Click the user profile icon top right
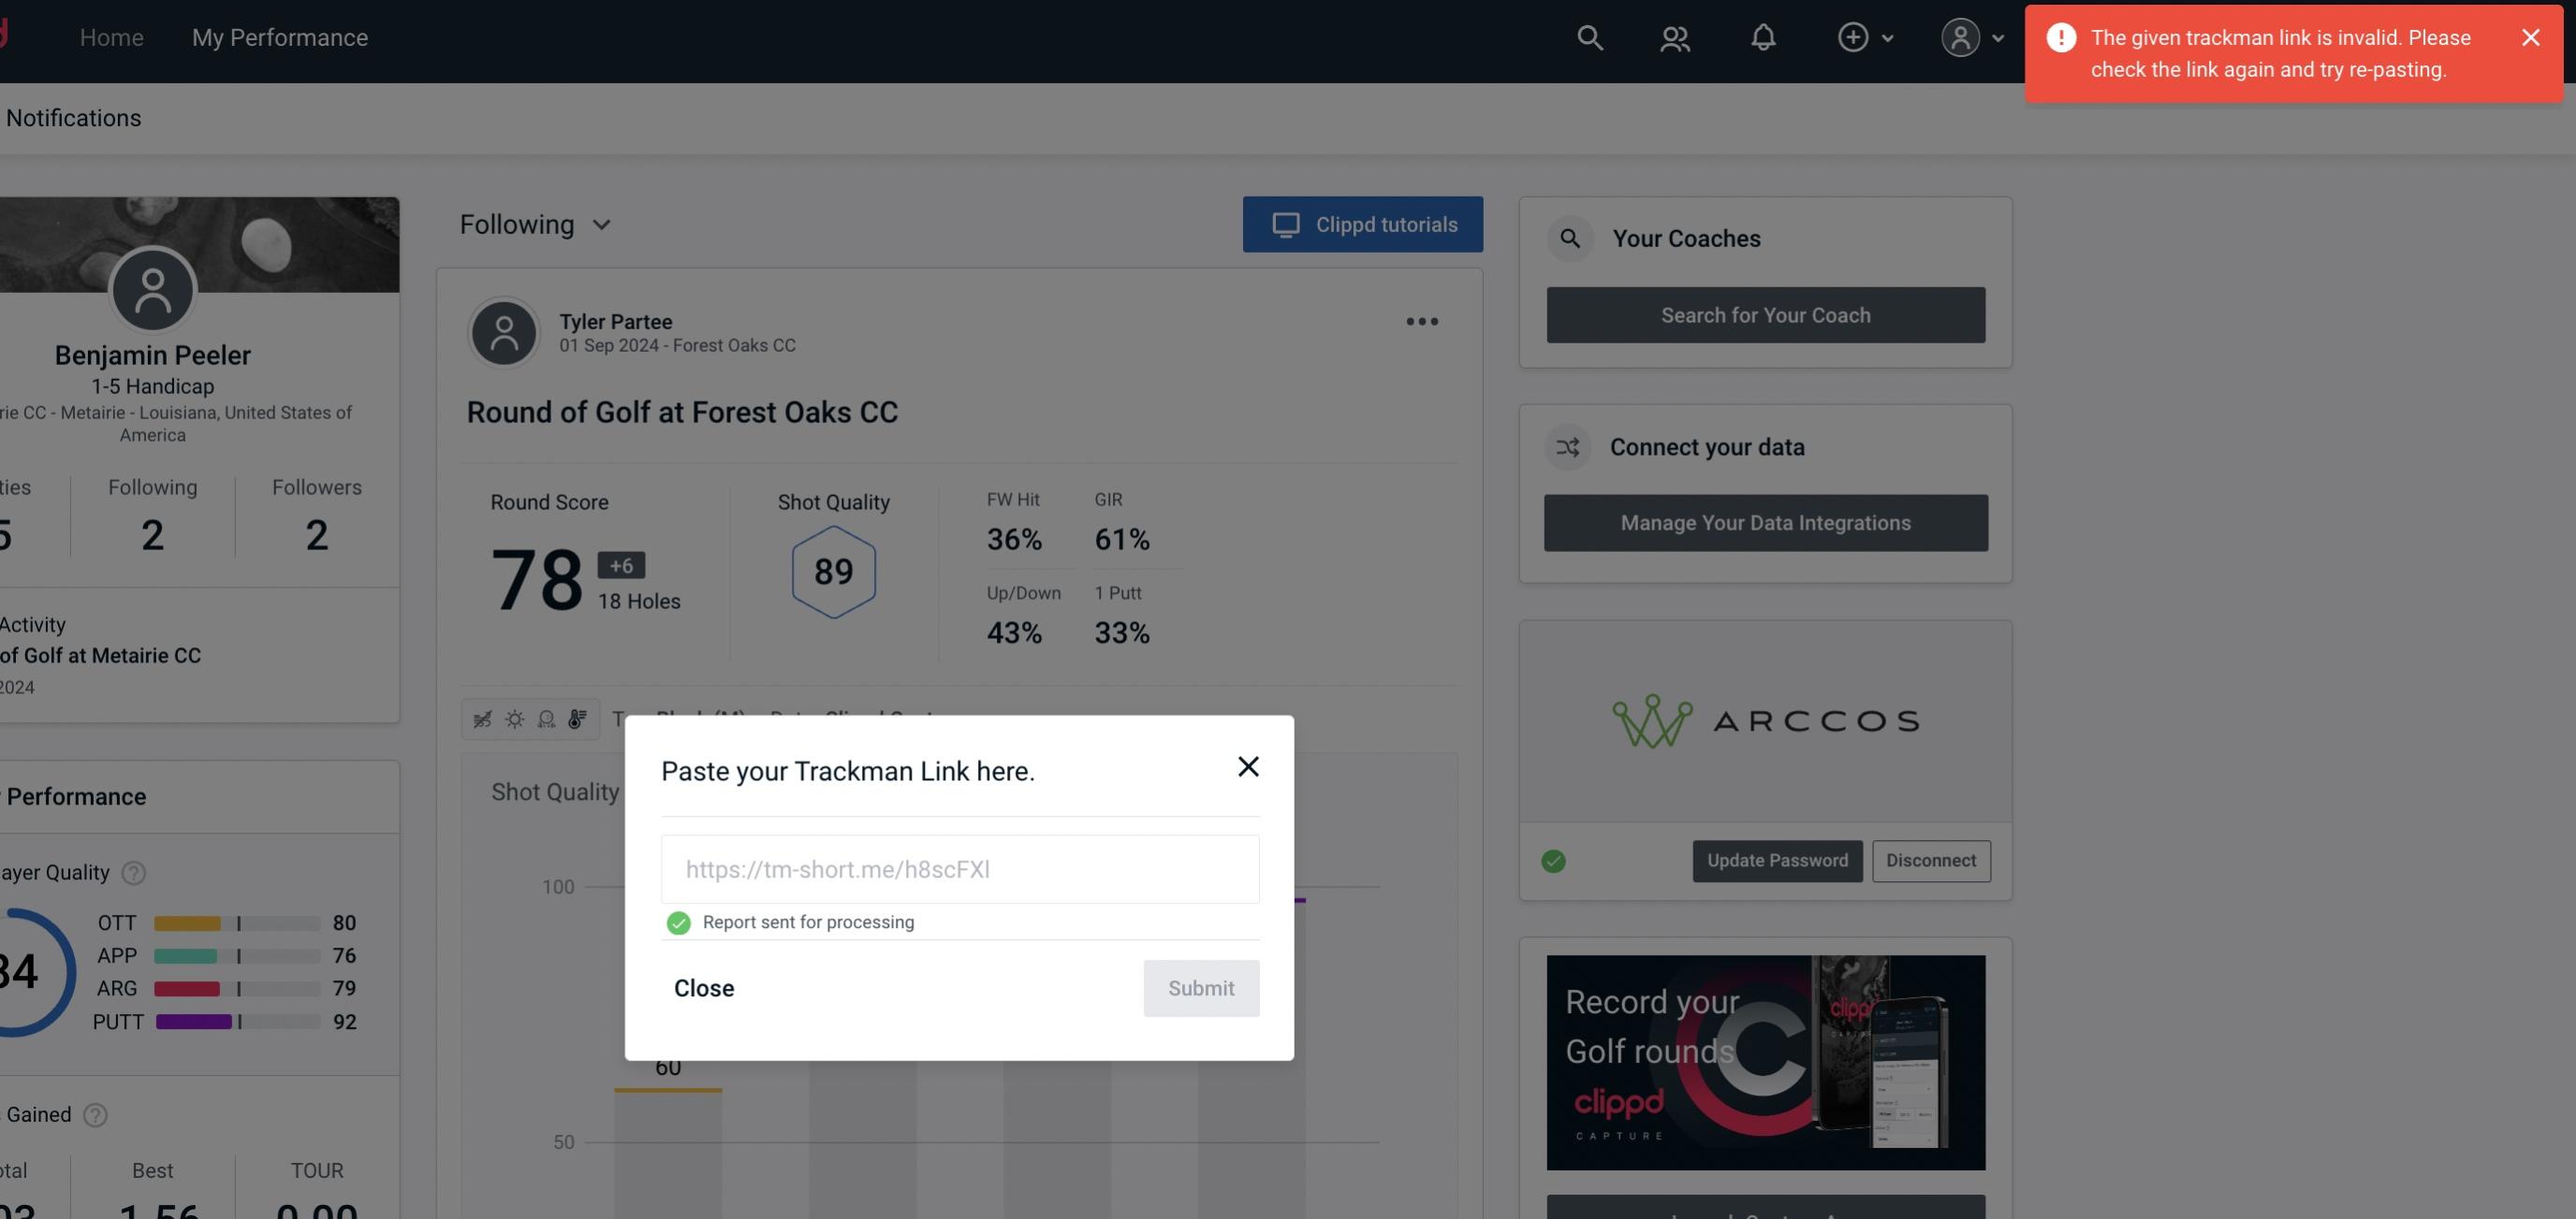2576x1219 pixels. [x=1960, y=36]
